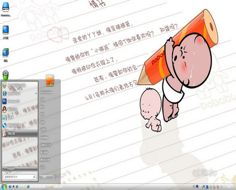Launch the blue S browser in Start menu
The image size is (236, 190).
coord(20,125)
